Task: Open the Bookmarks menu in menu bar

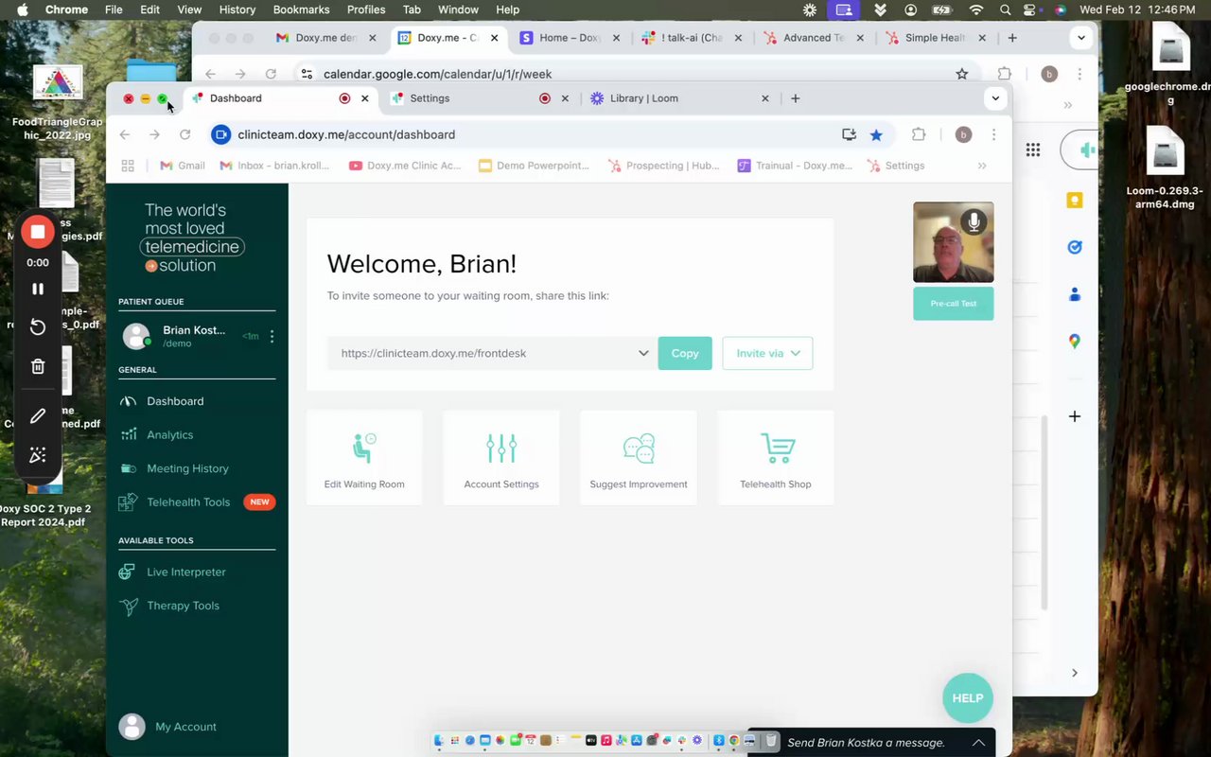Action: tap(301, 9)
